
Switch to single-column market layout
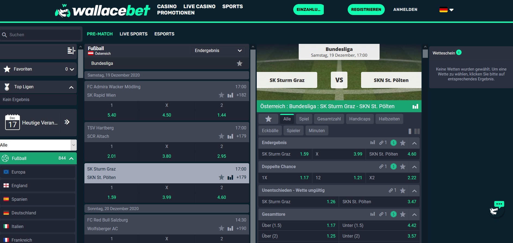(x=410, y=131)
